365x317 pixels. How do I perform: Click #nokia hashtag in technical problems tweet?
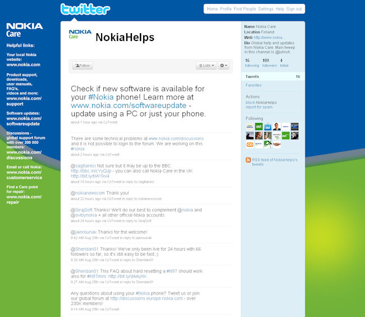pyautogui.click(x=77, y=149)
